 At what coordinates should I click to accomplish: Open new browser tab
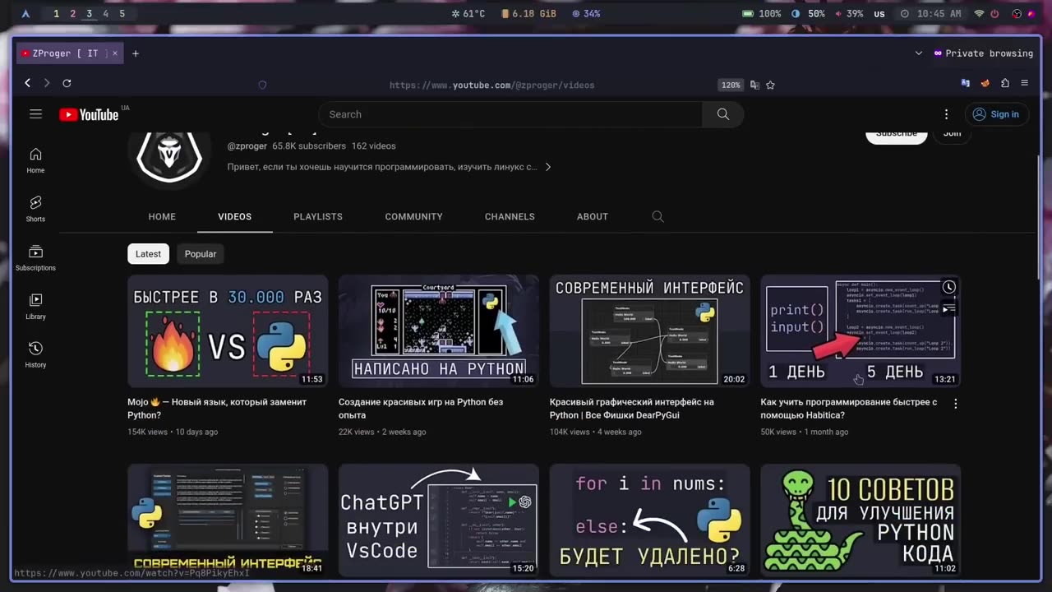tap(136, 53)
